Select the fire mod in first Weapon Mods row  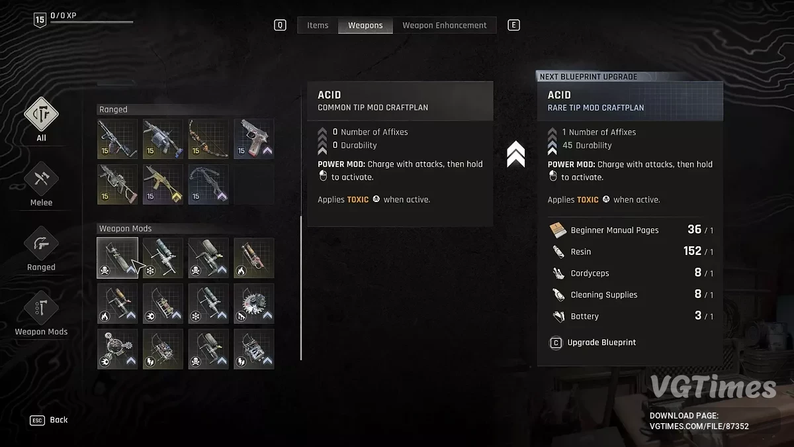254,258
